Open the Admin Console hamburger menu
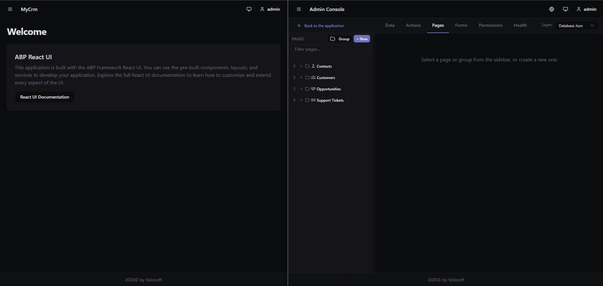Image resolution: width=603 pixels, height=286 pixels. click(x=299, y=9)
